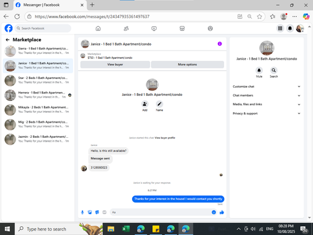The width and height of the screenshot is (313, 235).
Task: Click the 'Hello, is this still available?' message
Action: pyautogui.click(x=108, y=151)
